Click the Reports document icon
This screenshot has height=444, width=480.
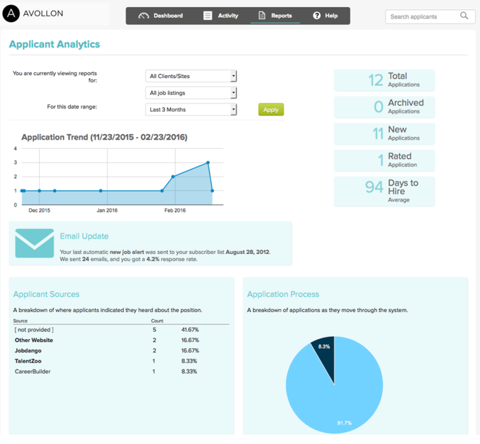click(262, 16)
